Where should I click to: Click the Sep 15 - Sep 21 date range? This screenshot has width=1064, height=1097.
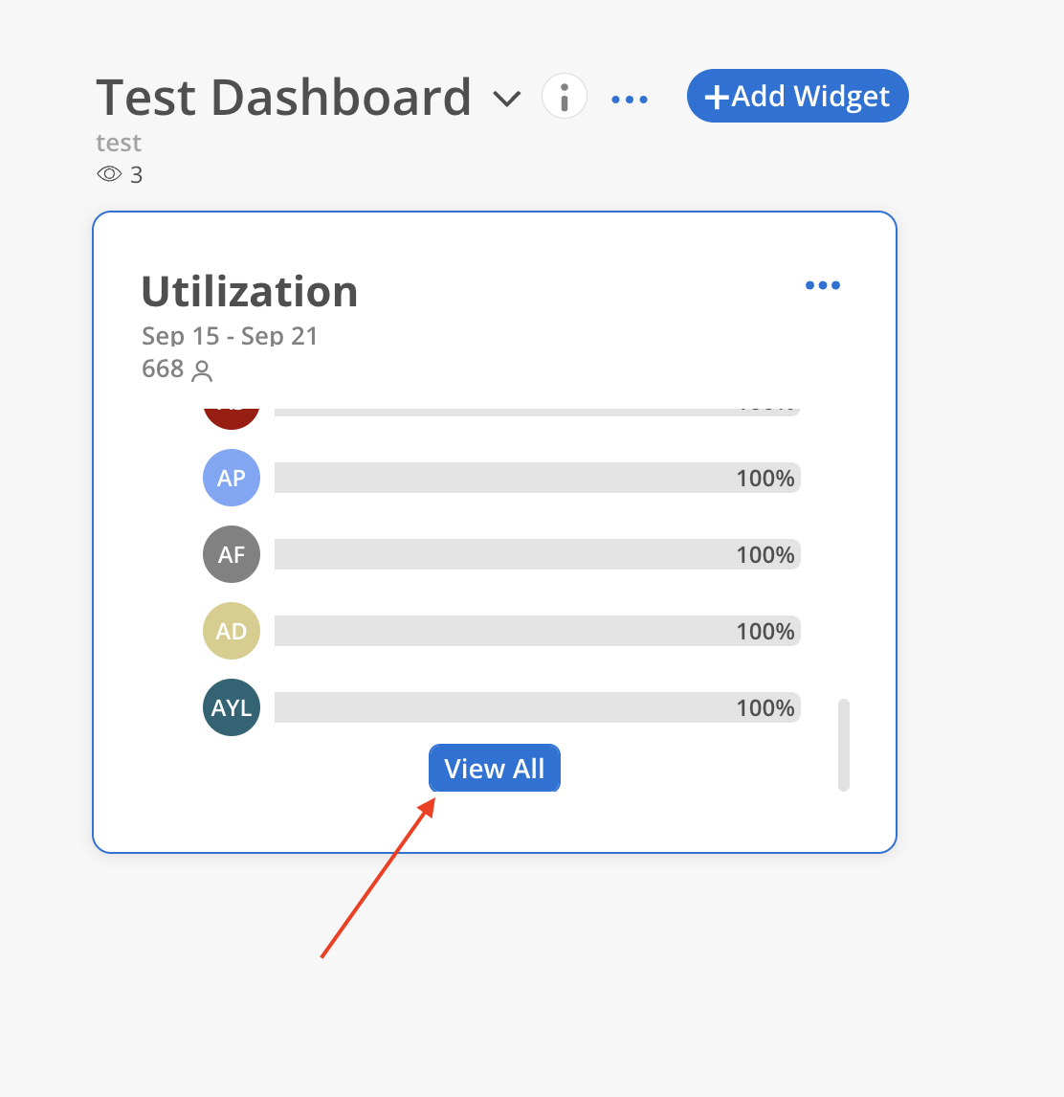coord(230,336)
